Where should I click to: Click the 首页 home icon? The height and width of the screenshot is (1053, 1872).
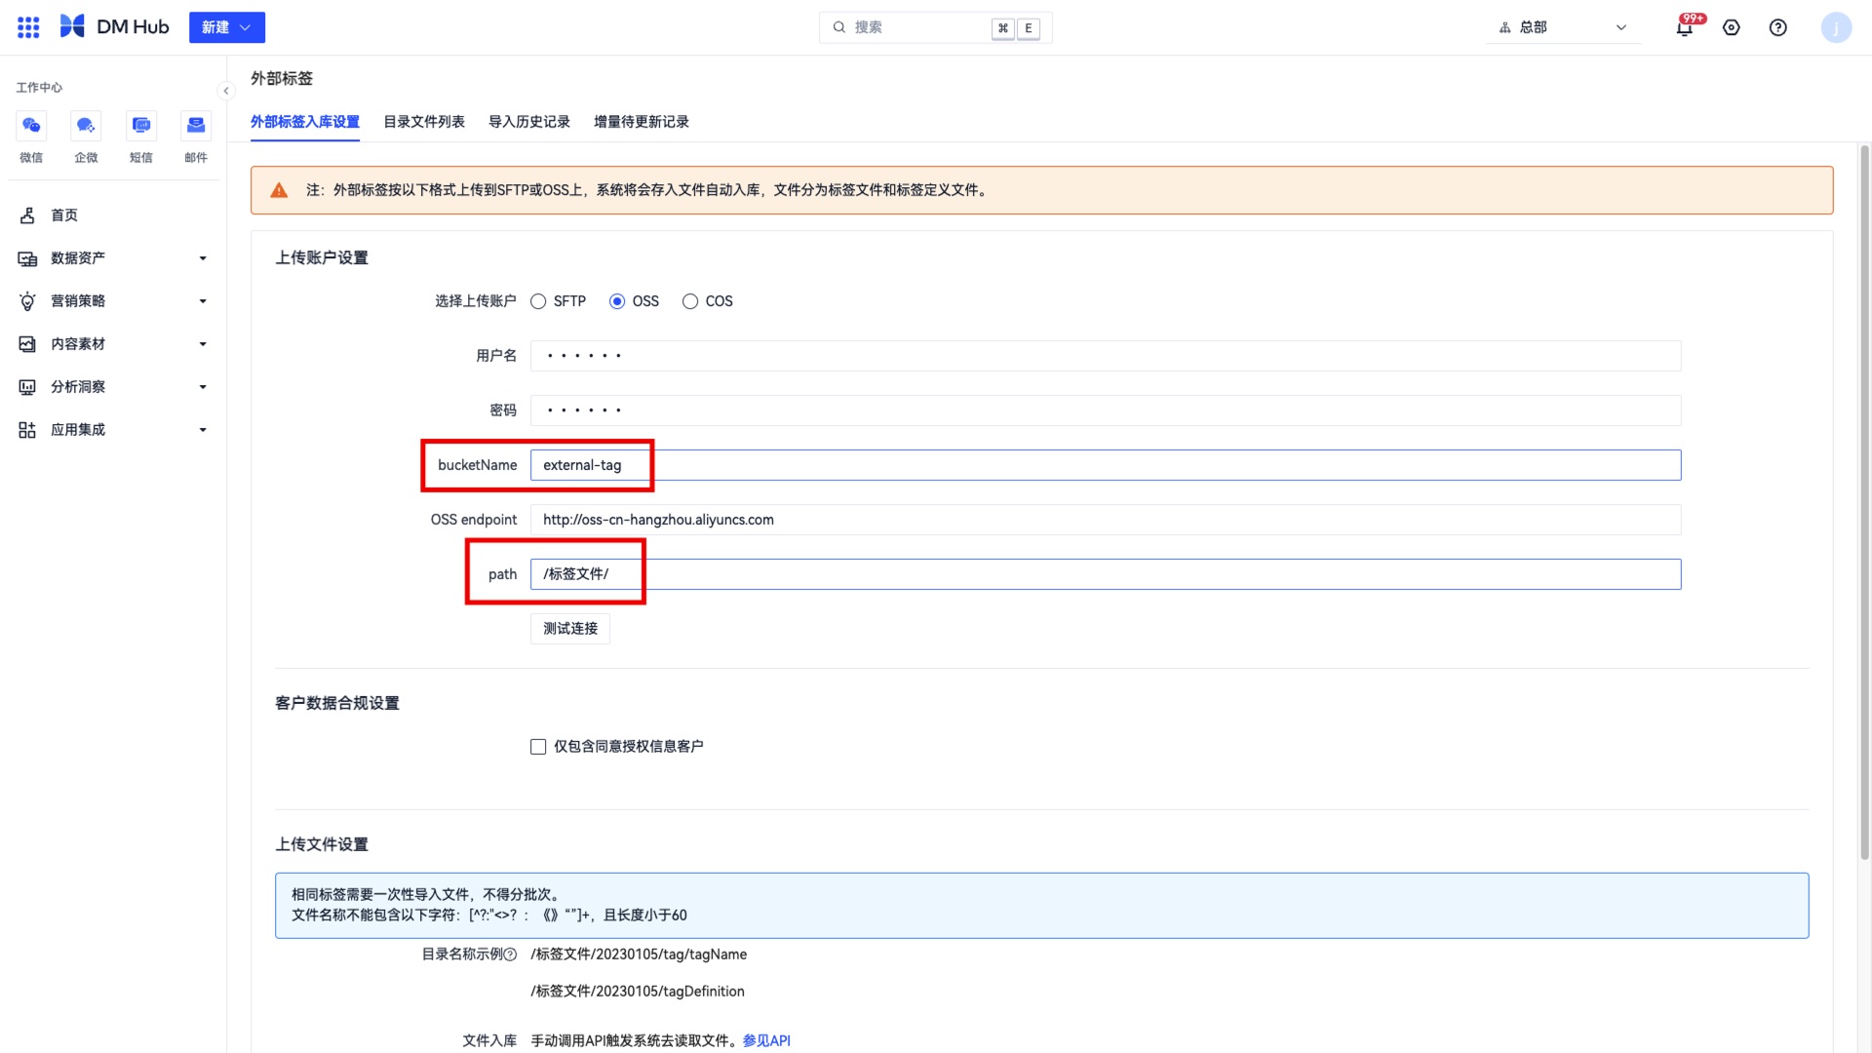pos(27,215)
